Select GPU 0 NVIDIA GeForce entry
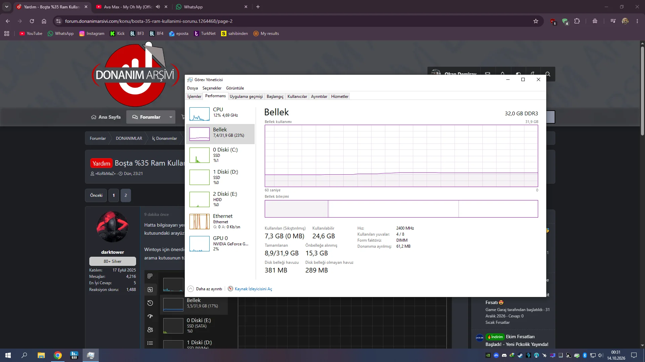The image size is (645, 362). point(220,243)
